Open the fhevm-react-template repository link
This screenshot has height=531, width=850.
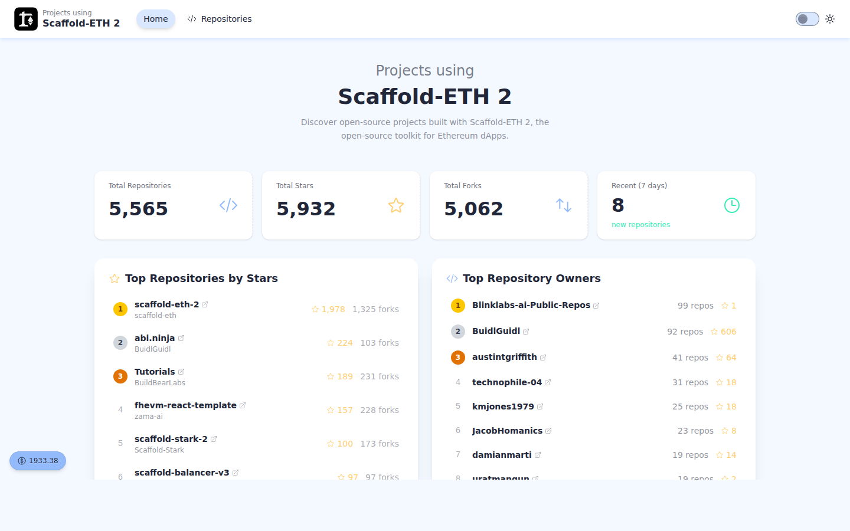tap(185, 405)
